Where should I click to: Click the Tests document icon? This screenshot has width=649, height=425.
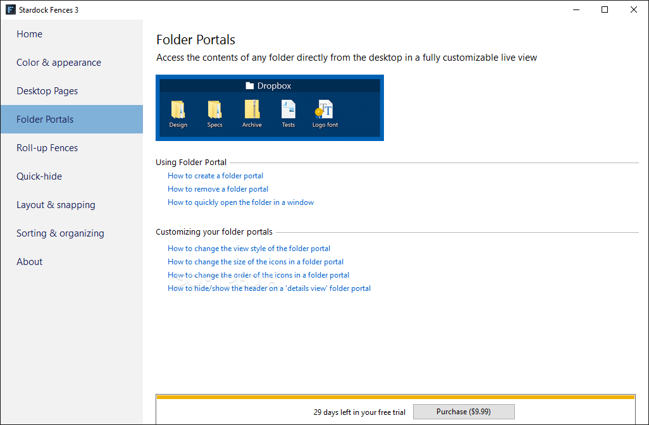tap(288, 109)
